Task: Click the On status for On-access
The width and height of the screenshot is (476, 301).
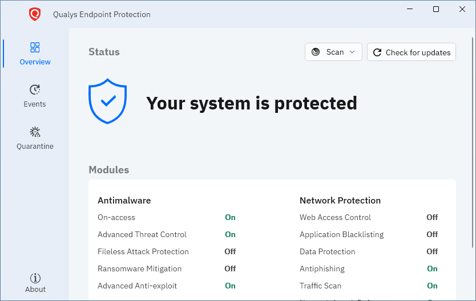Action: click(x=230, y=217)
